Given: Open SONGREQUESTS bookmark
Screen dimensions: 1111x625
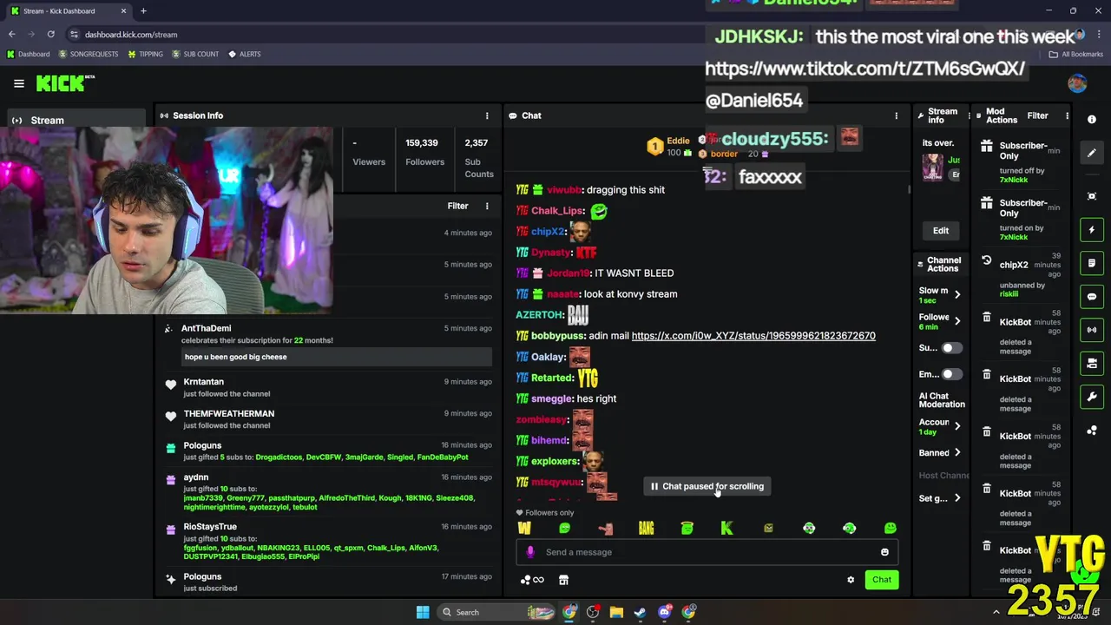Looking at the screenshot, I should (88, 54).
